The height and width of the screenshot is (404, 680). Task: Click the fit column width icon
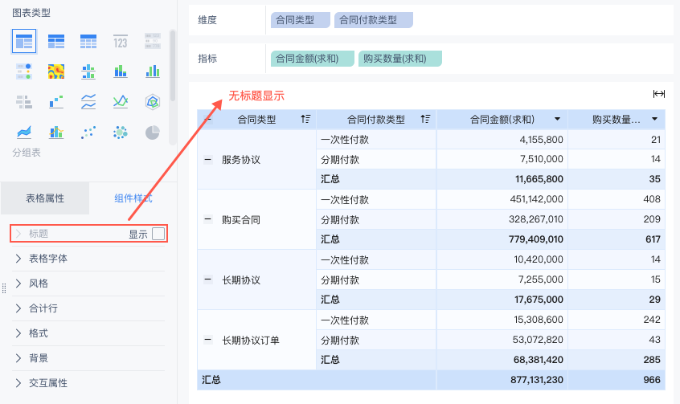(659, 94)
